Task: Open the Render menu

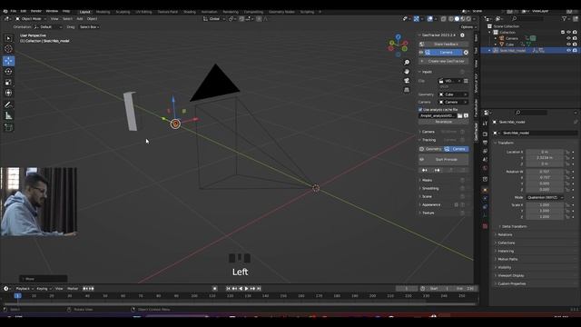Action: pyautogui.click(x=36, y=12)
